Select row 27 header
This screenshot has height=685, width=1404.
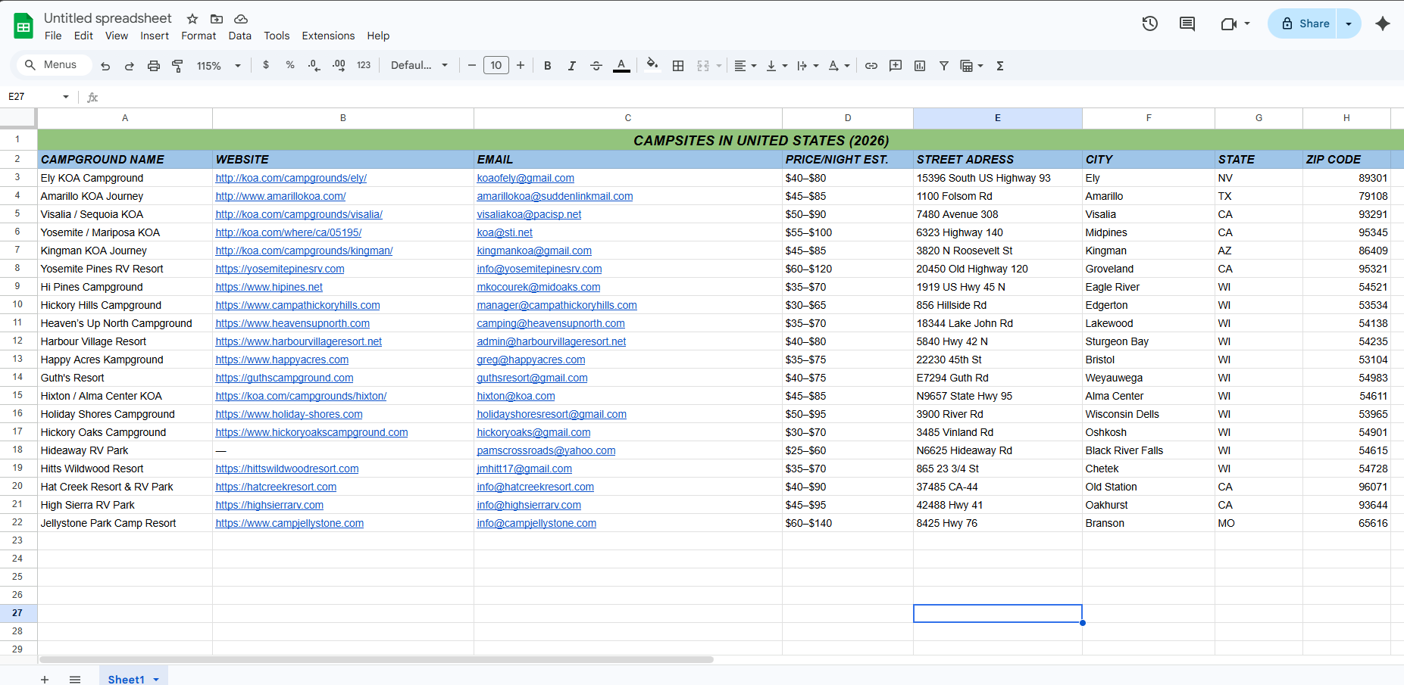click(17, 613)
